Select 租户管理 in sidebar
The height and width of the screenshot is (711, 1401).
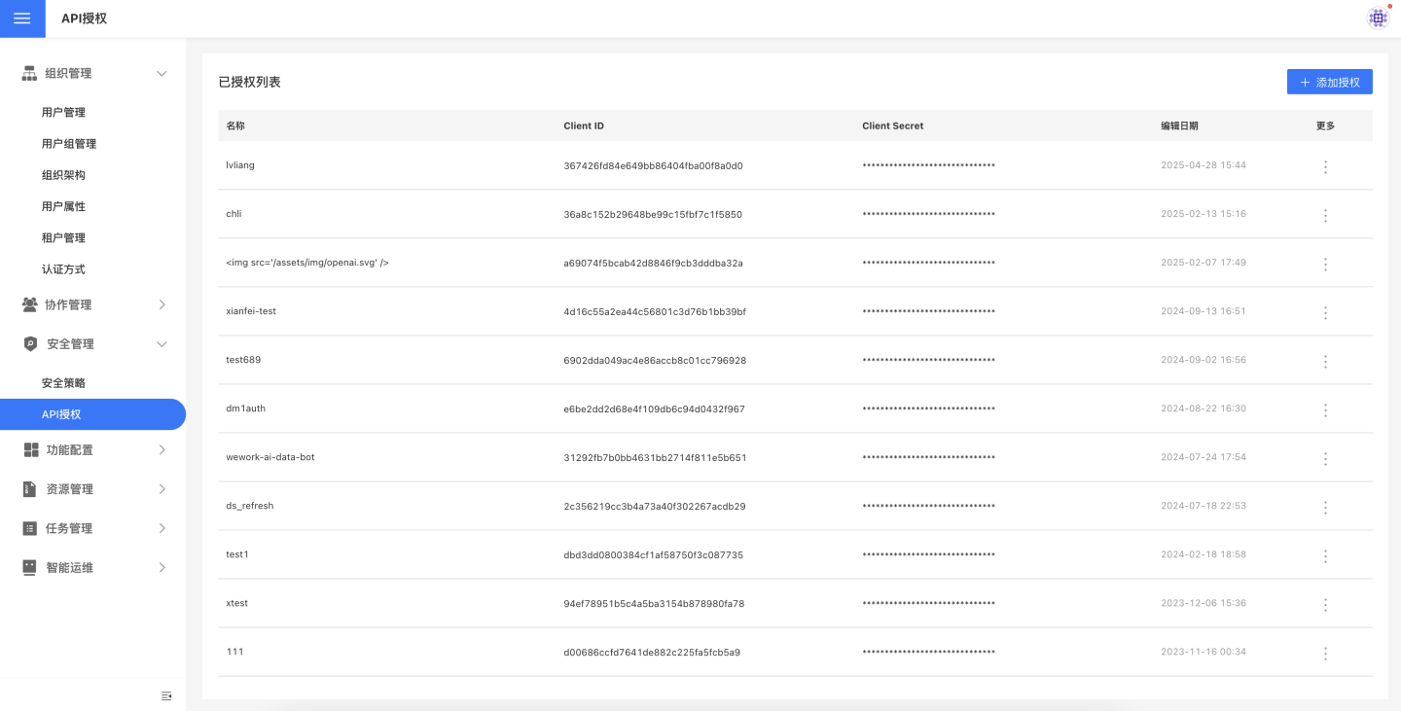coord(63,238)
